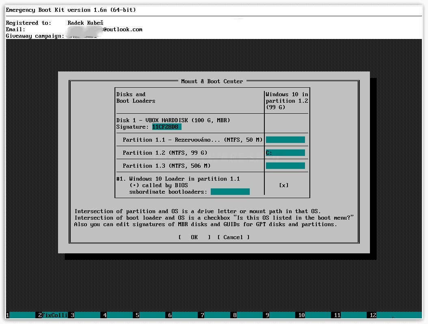Viewport: 428px width, 324px height.
Task: Toggle the boot menu checkbox for Windows 10 Loader
Action: click(x=284, y=185)
